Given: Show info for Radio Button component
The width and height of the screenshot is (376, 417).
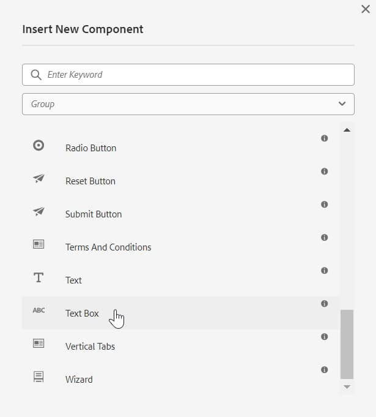Looking at the screenshot, I should [x=324, y=138].
